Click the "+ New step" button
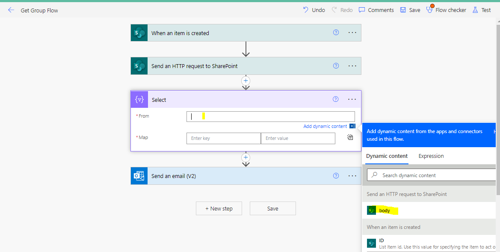The image size is (500, 252). click(219, 208)
